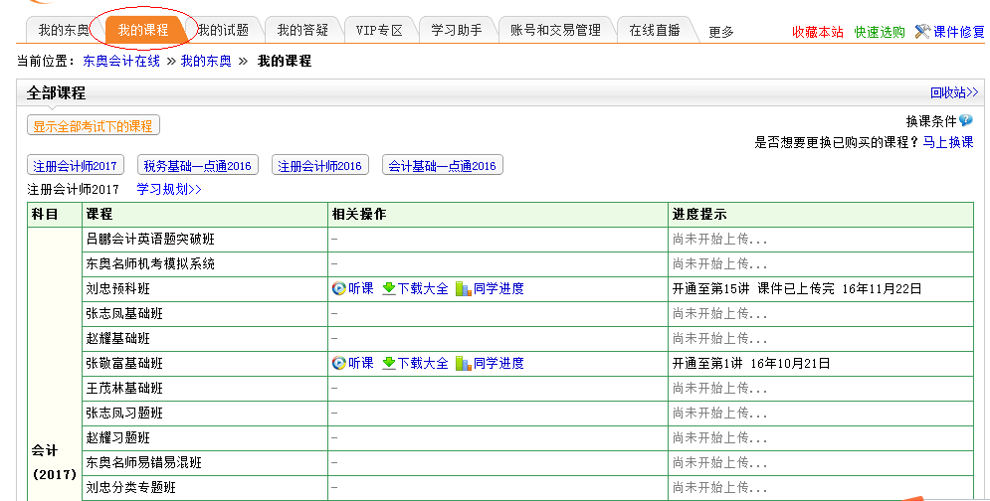Click the 课件修复 tools icon
The image size is (990, 501).
point(922,32)
